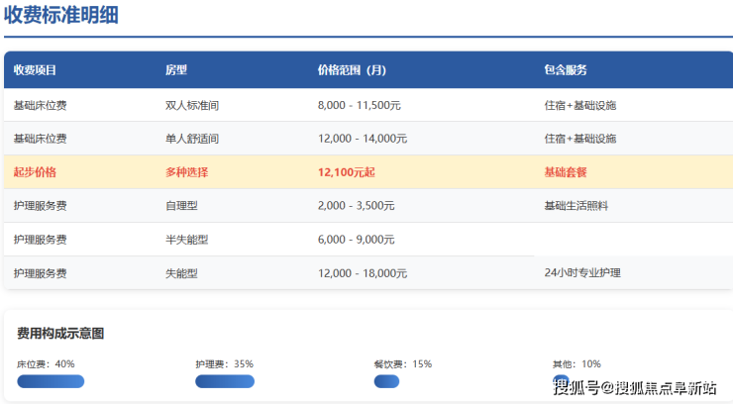
Task: Select the 半失能型 care type cell
Action: click(x=186, y=240)
